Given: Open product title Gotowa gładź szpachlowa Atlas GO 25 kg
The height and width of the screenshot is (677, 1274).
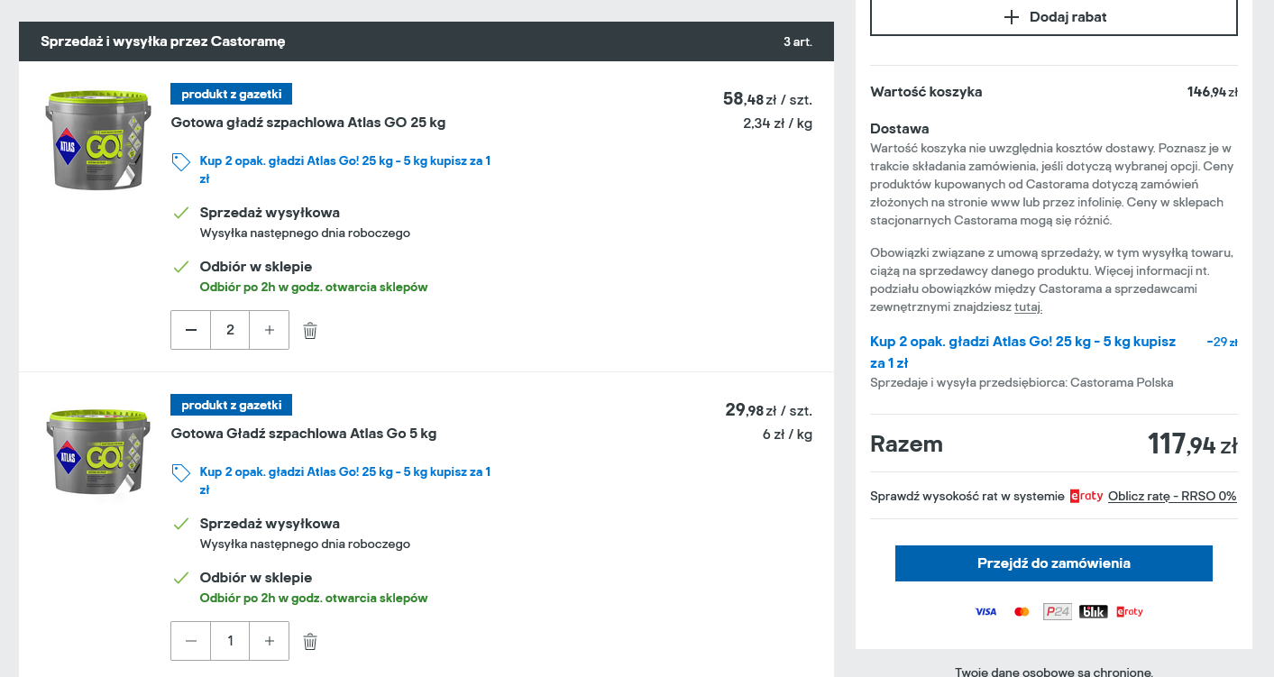Looking at the screenshot, I should coord(308,123).
